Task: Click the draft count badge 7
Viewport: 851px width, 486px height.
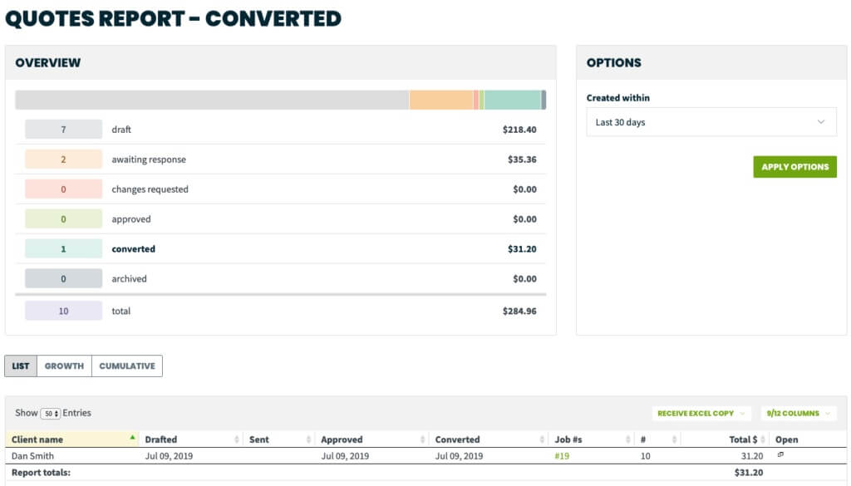Action: point(63,129)
